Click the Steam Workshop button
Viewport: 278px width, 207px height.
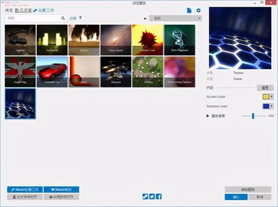[25, 189]
